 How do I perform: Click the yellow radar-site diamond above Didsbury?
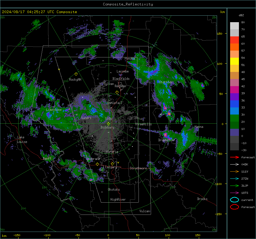point(108,124)
